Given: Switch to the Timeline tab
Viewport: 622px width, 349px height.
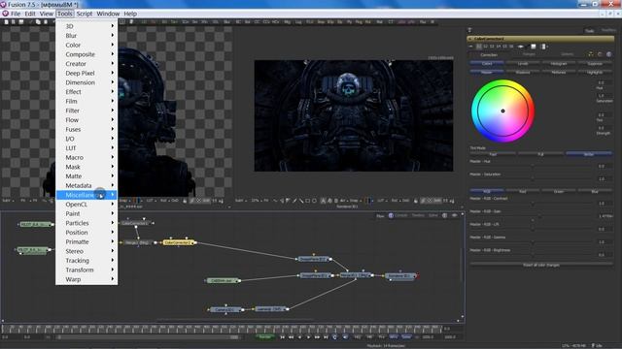Looking at the screenshot, I should tap(418, 215).
